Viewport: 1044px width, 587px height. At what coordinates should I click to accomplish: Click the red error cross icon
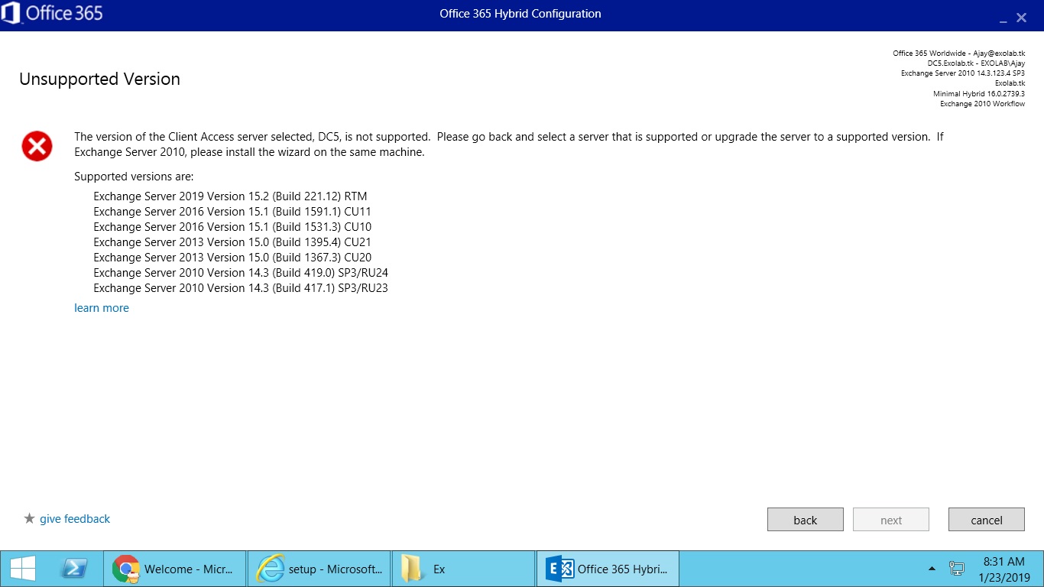[x=37, y=145]
